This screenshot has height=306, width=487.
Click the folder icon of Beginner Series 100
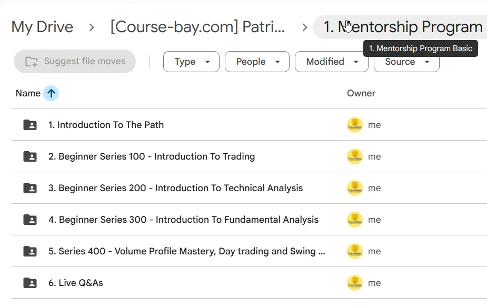coord(30,156)
